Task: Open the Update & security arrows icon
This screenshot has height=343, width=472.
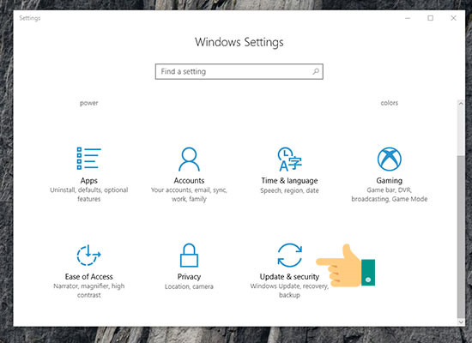Action: [289, 256]
